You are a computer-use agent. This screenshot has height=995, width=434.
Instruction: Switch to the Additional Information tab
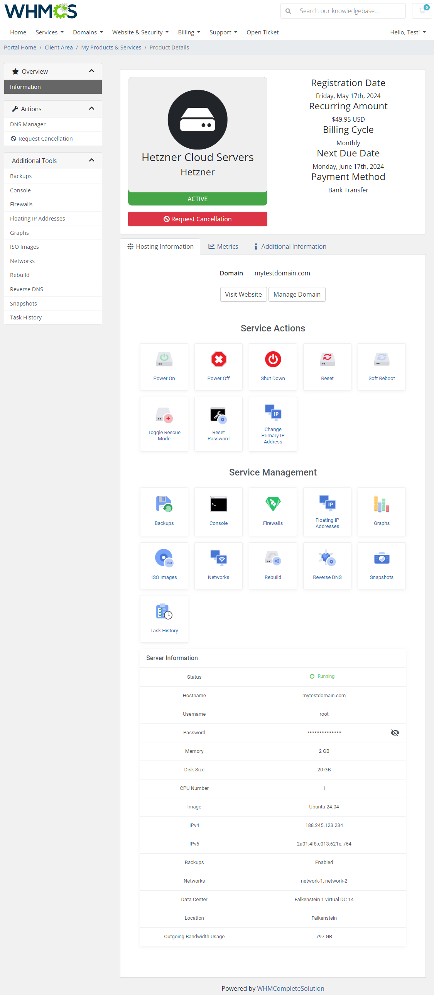290,246
